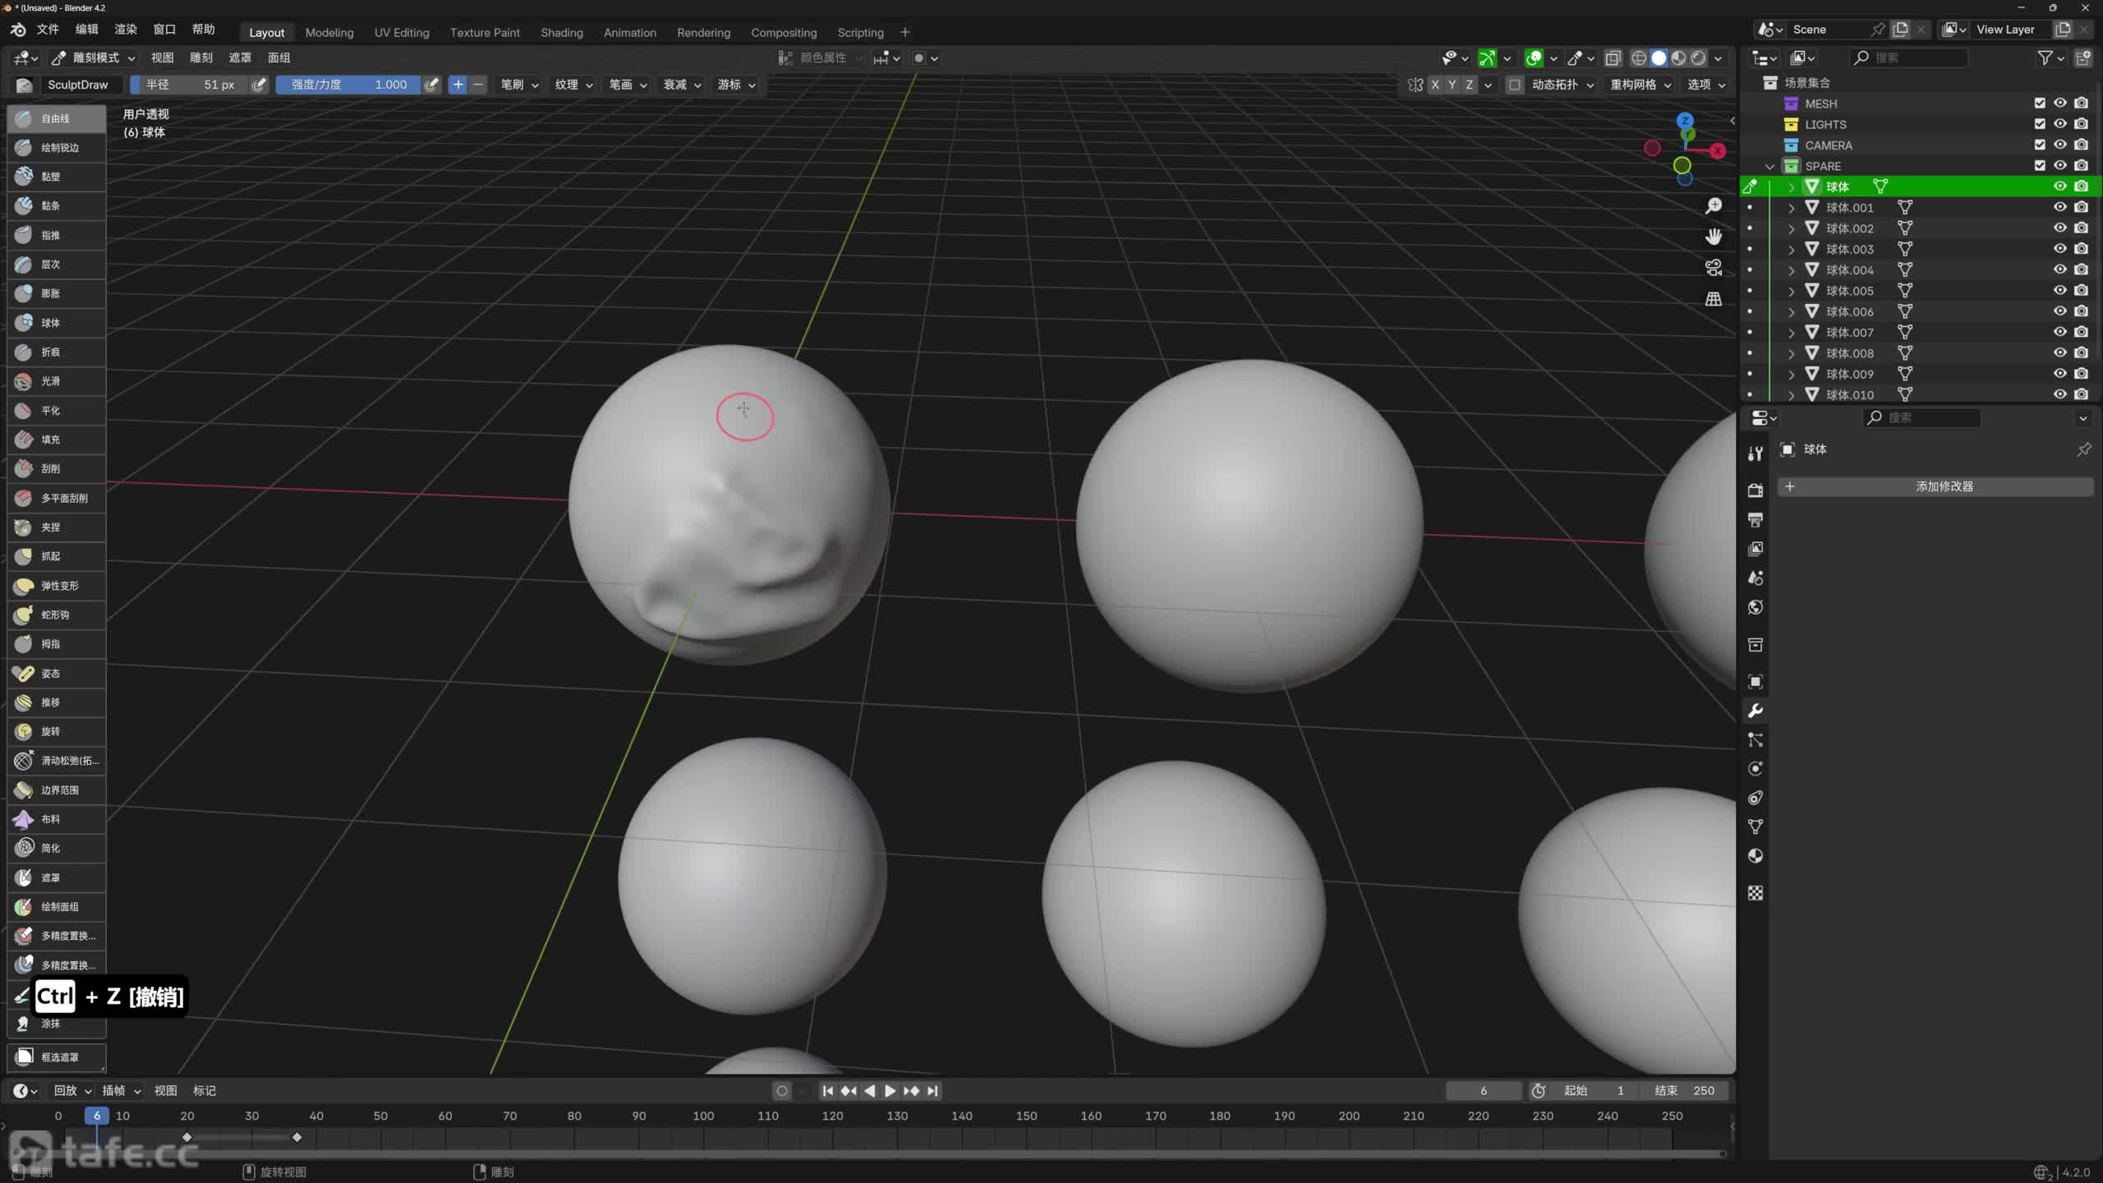The image size is (2103, 1183).
Task: Select the 黏塑 (Clay) brush
Action: coord(57,177)
